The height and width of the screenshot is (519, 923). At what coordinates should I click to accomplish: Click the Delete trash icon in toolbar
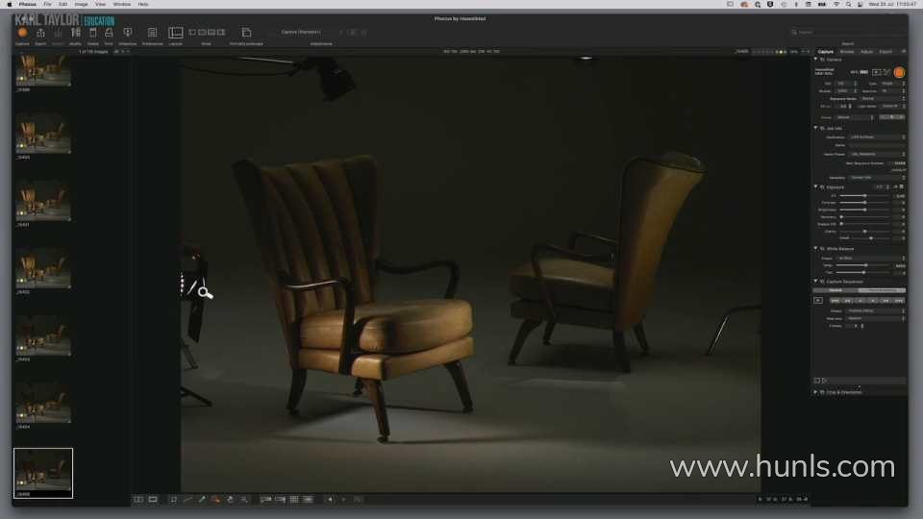tap(93, 33)
